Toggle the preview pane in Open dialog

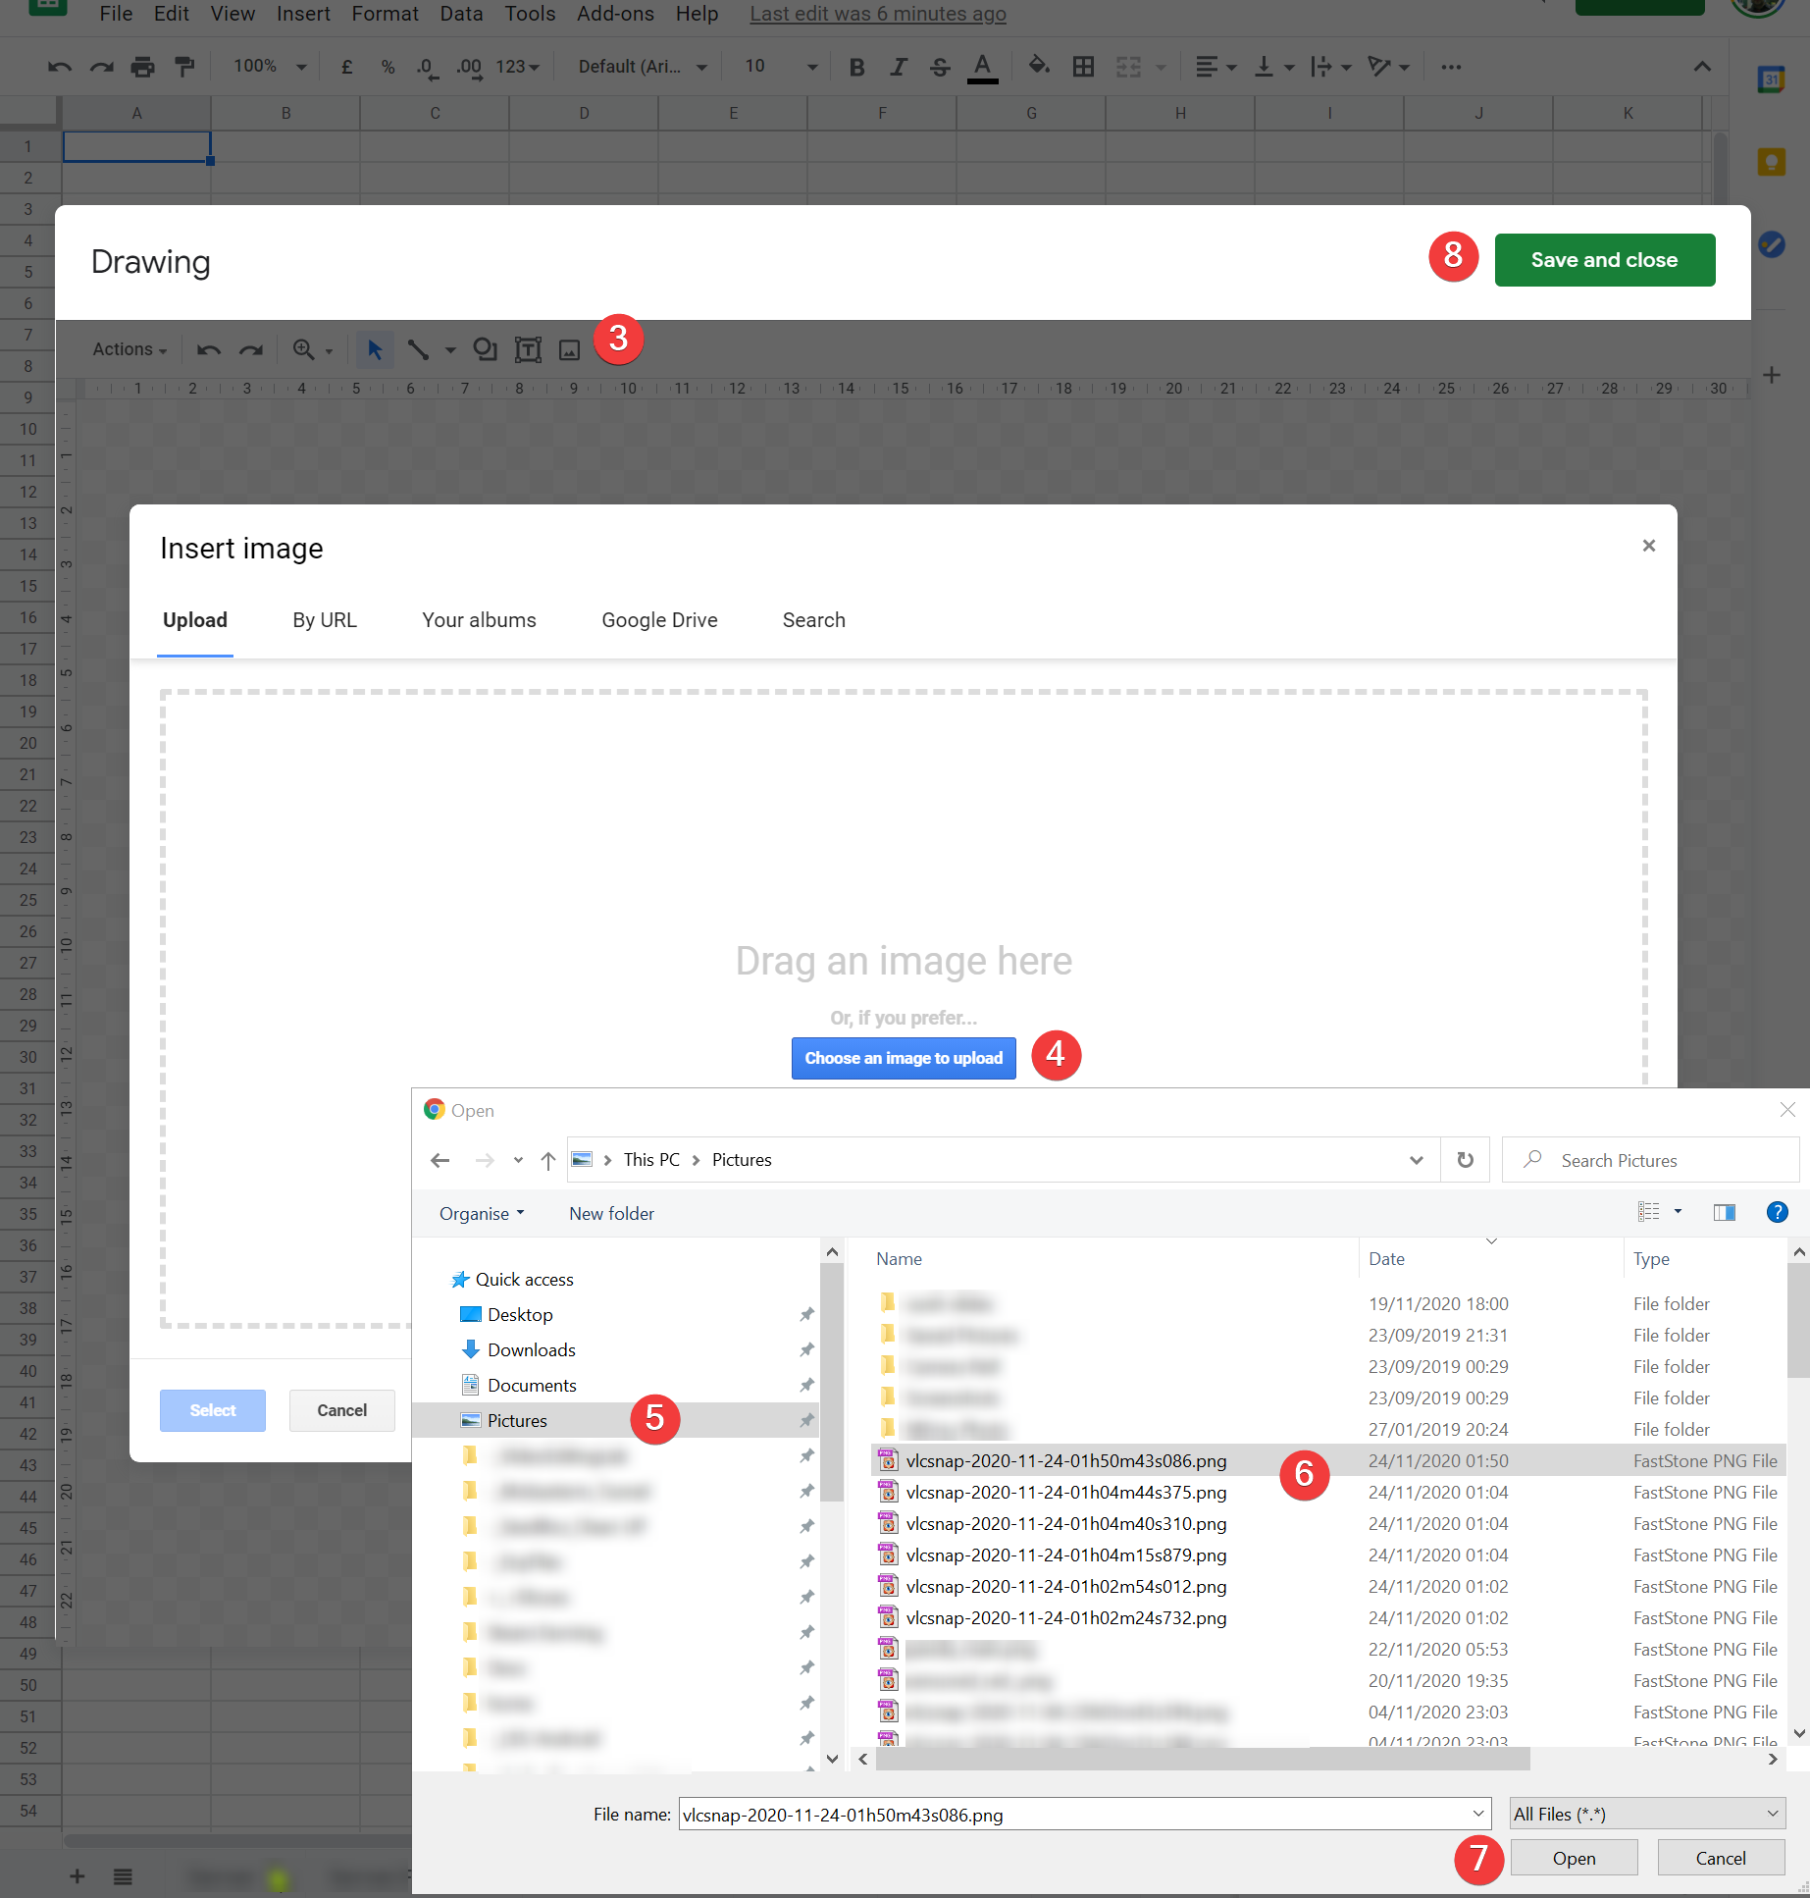[1724, 1213]
